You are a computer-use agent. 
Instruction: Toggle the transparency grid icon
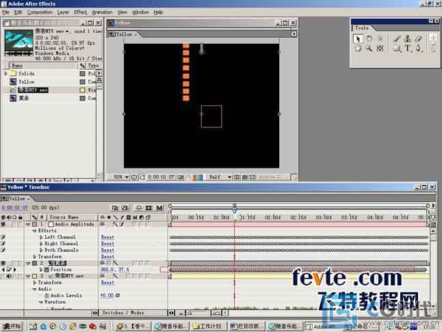pos(245,177)
